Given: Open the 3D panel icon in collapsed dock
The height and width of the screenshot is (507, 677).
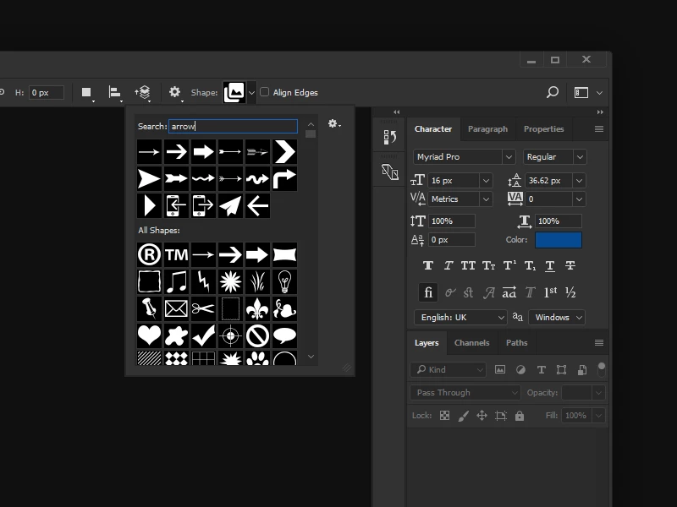Looking at the screenshot, I should [x=389, y=172].
